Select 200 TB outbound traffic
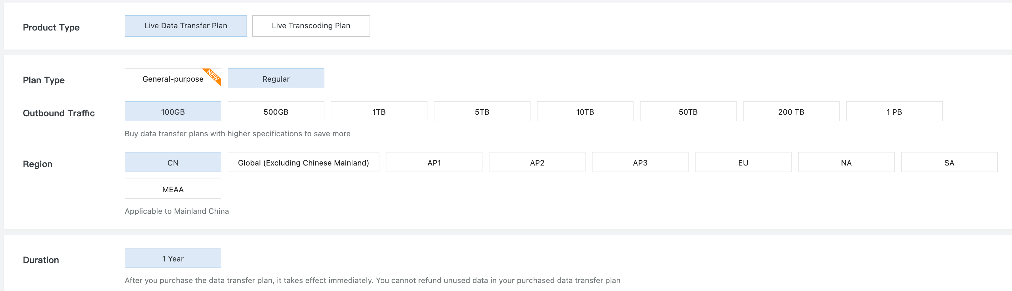The height and width of the screenshot is (291, 1012). pyautogui.click(x=791, y=112)
